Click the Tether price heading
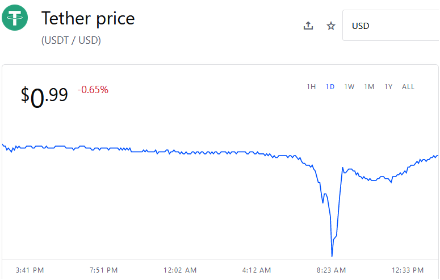Image resolution: width=440 pixels, height=280 pixels. tap(88, 19)
